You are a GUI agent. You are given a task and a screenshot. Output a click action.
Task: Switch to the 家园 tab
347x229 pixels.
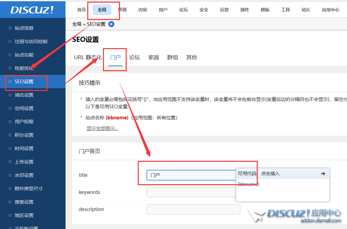click(153, 57)
